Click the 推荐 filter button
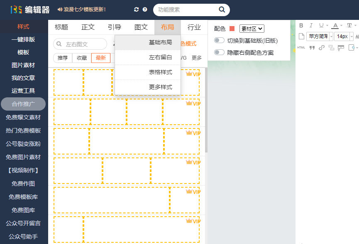Screen dimensions: 359x244 click(x=63, y=58)
